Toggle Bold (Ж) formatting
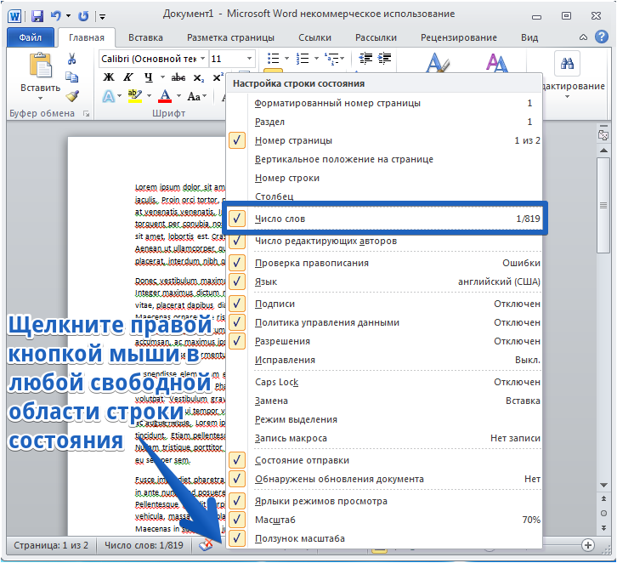 pos(109,77)
